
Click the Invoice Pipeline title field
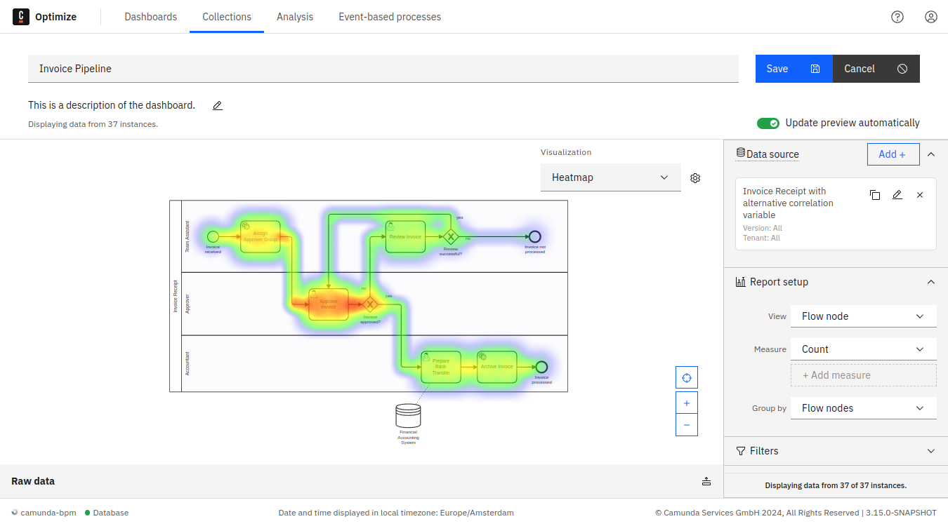(x=383, y=68)
